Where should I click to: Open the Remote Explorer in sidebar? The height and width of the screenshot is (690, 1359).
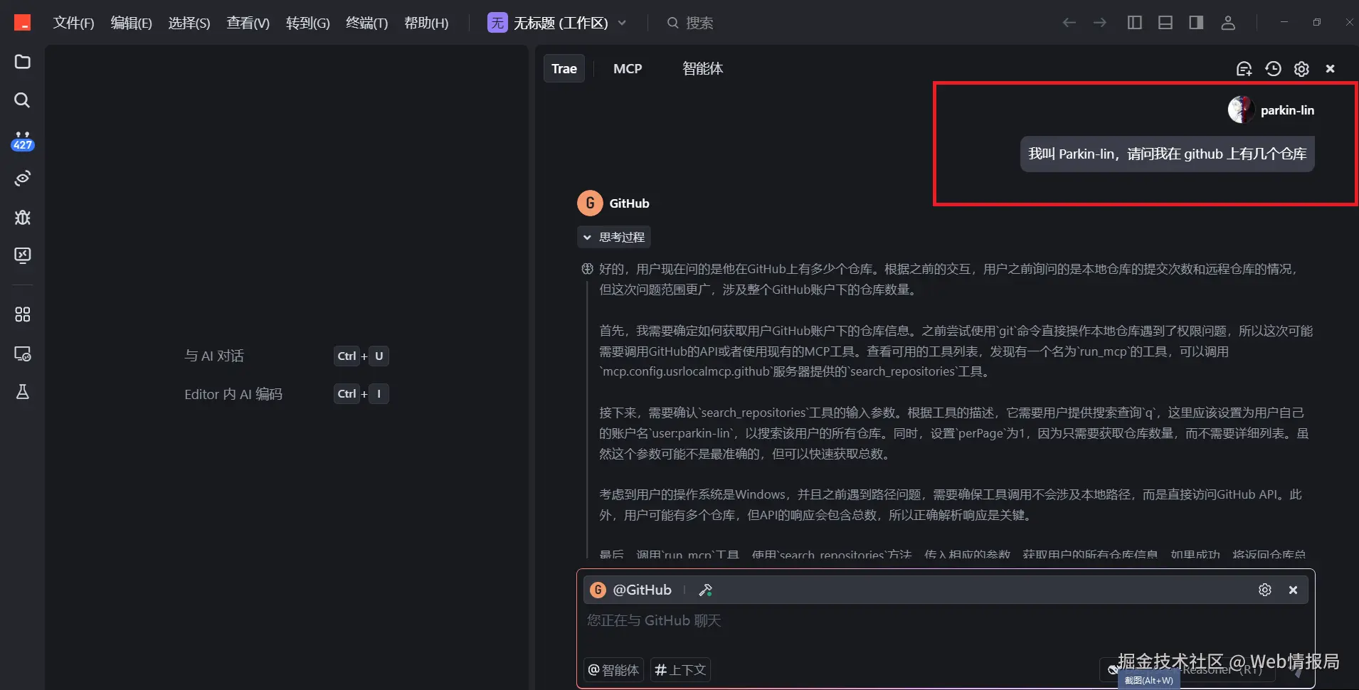click(x=21, y=354)
